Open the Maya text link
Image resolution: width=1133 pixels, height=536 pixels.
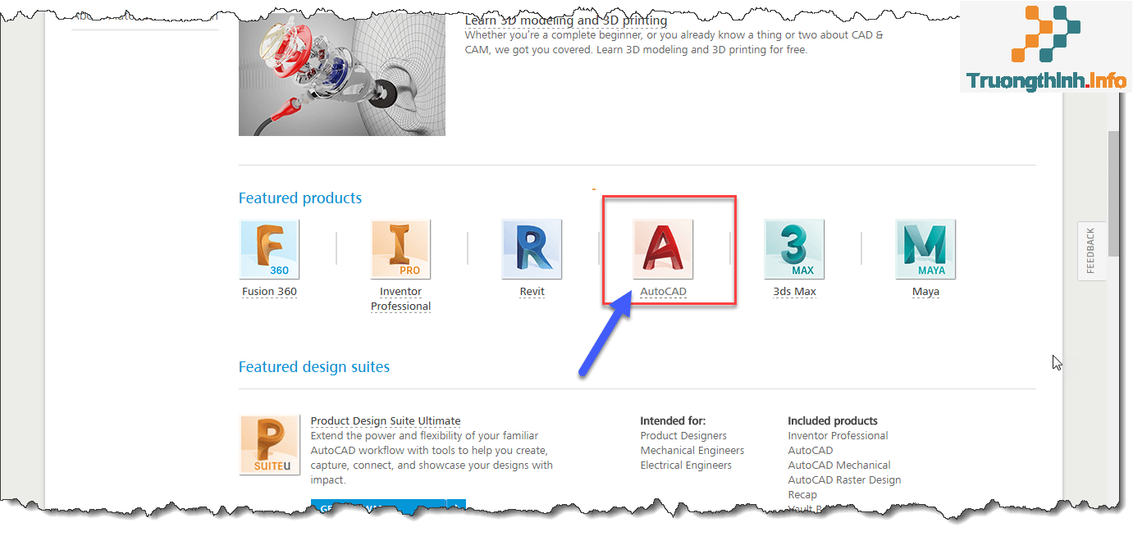click(925, 292)
